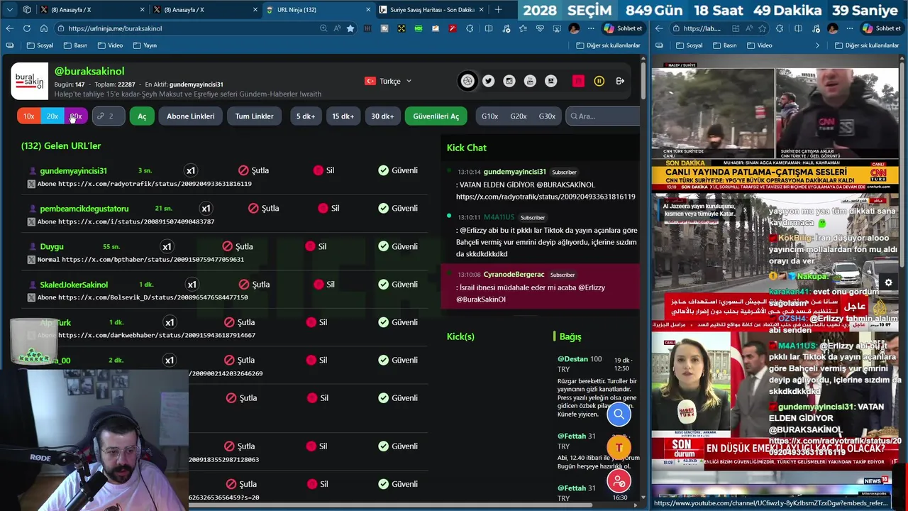The width and height of the screenshot is (908, 511).
Task: Toggle the x1 counter on Duygu row
Action: pos(167,246)
